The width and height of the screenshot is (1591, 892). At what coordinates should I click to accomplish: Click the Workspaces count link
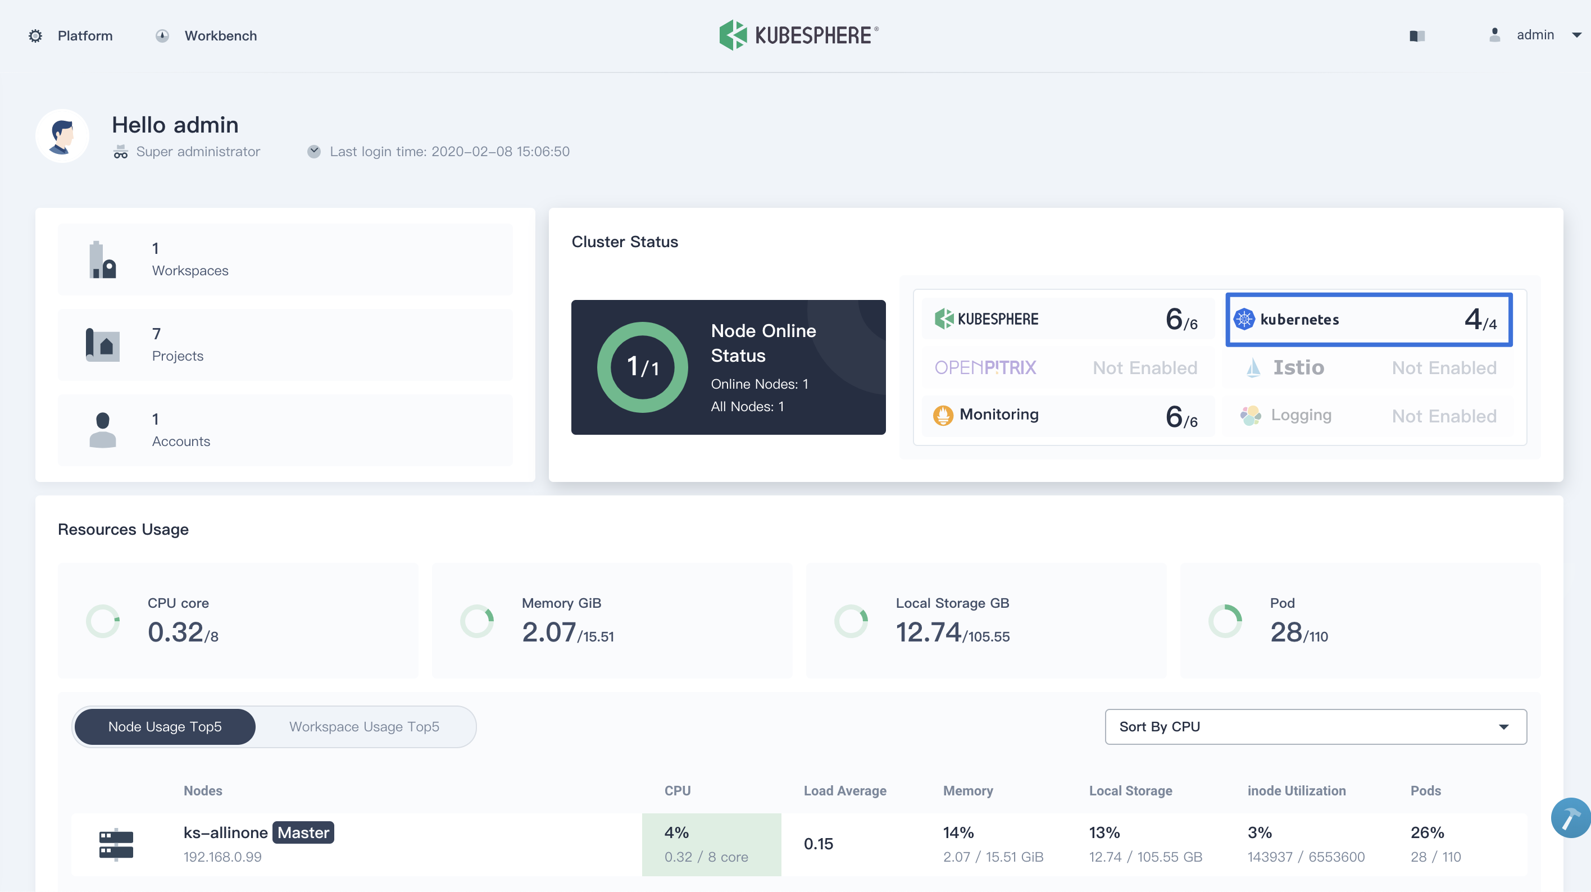(154, 248)
